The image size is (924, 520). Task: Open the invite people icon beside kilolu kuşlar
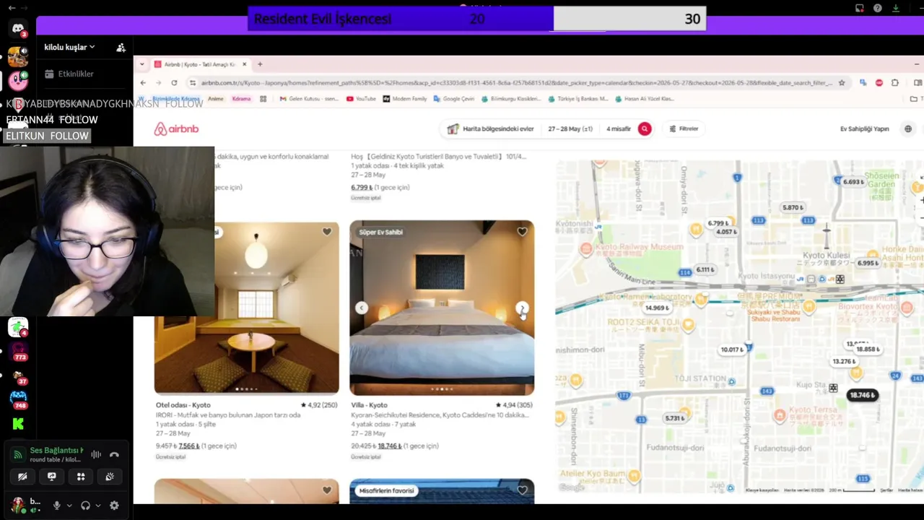pyautogui.click(x=121, y=48)
